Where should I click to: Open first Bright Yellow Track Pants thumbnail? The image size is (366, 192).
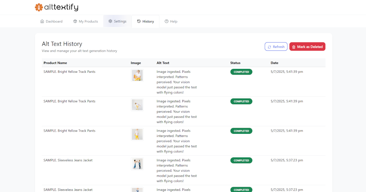point(137,75)
